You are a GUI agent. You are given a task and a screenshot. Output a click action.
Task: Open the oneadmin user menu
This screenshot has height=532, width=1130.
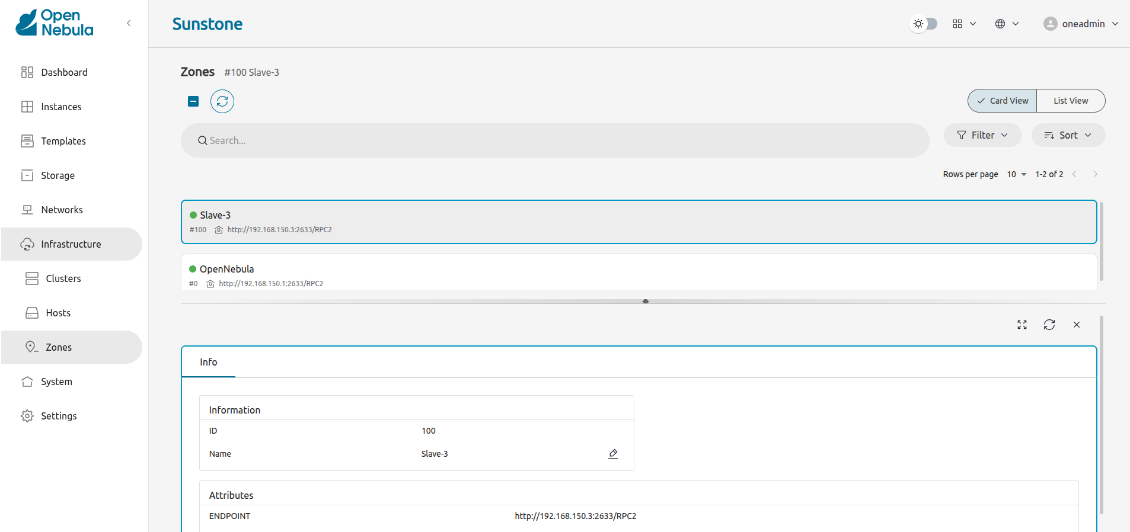pos(1081,24)
